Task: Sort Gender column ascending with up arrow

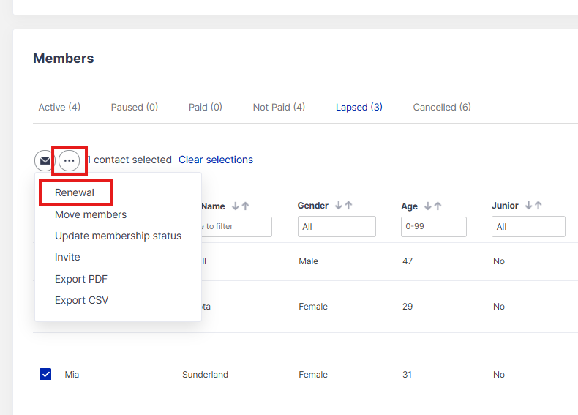Action: [x=348, y=206]
